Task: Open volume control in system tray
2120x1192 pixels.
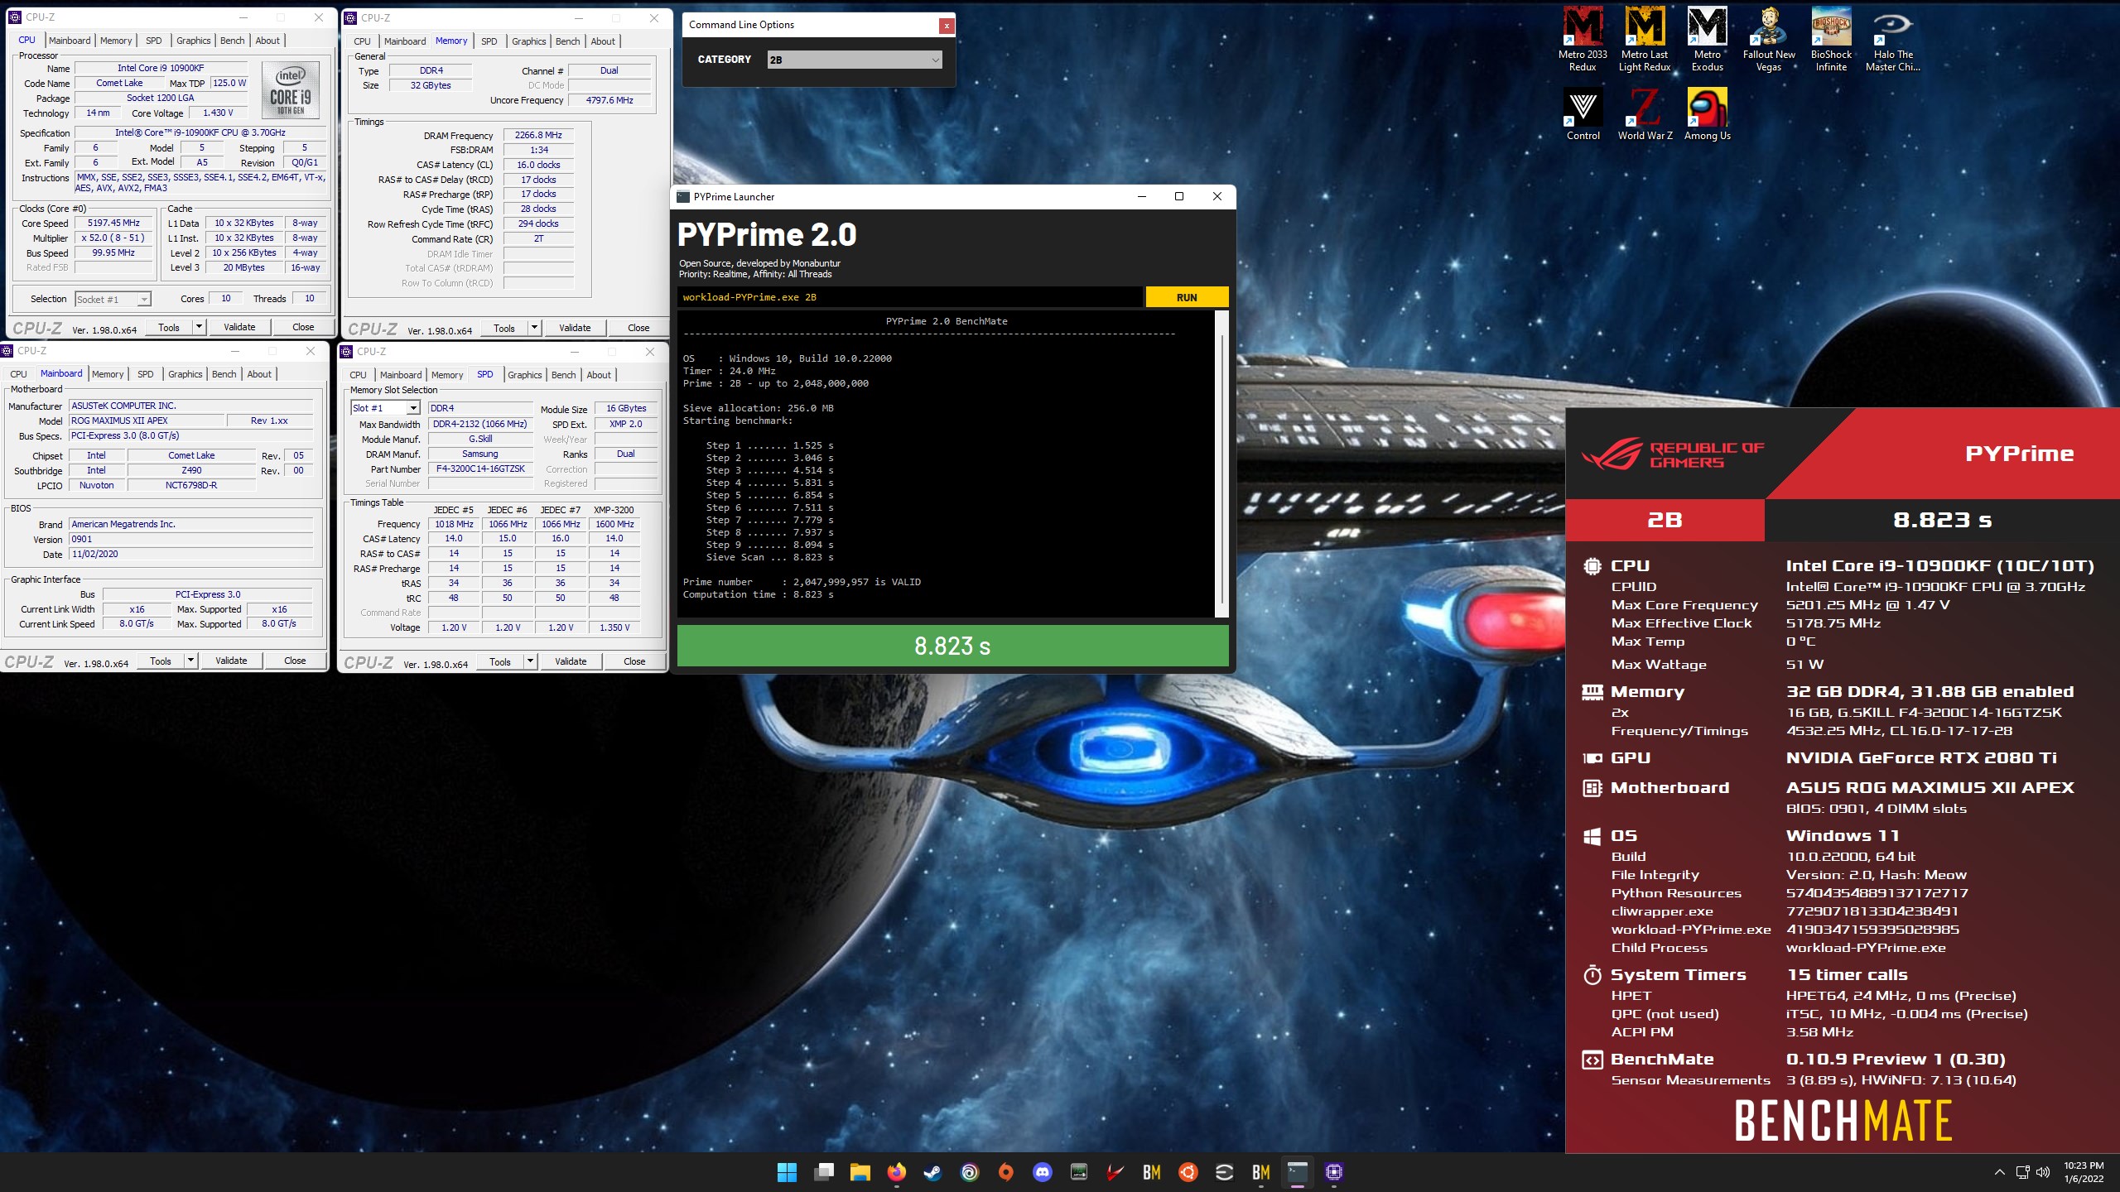Action: (x=2042, y=1172)
